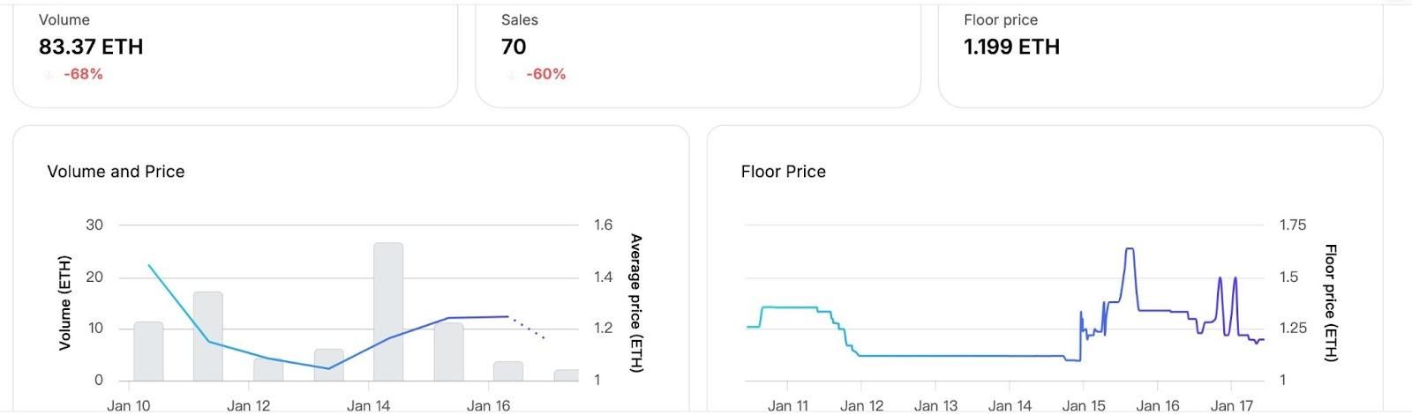Click the Jan 17 label on Floor Price axis
This screenshot has height=414, width=1412.
1232,405
